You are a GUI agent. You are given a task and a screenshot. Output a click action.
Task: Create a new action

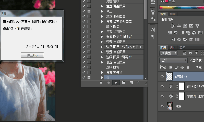pos(131,83)
